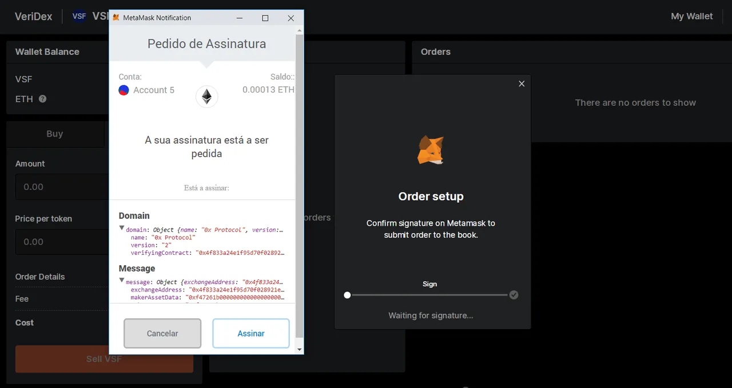Click the version "2" row
The width and height of the screenshot is (732, 388).
151,245
